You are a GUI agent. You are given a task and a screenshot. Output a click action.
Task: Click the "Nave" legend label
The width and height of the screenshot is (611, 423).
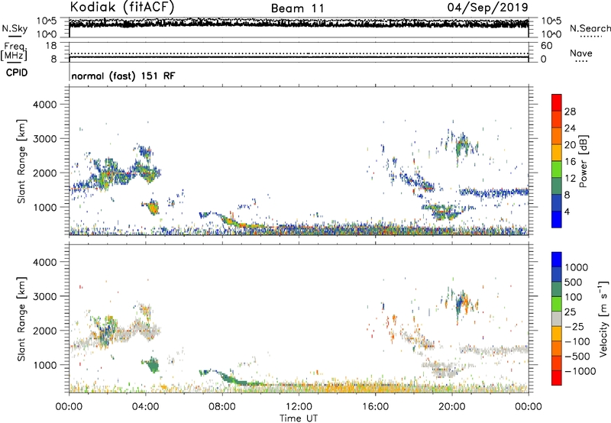pos(581,53)
